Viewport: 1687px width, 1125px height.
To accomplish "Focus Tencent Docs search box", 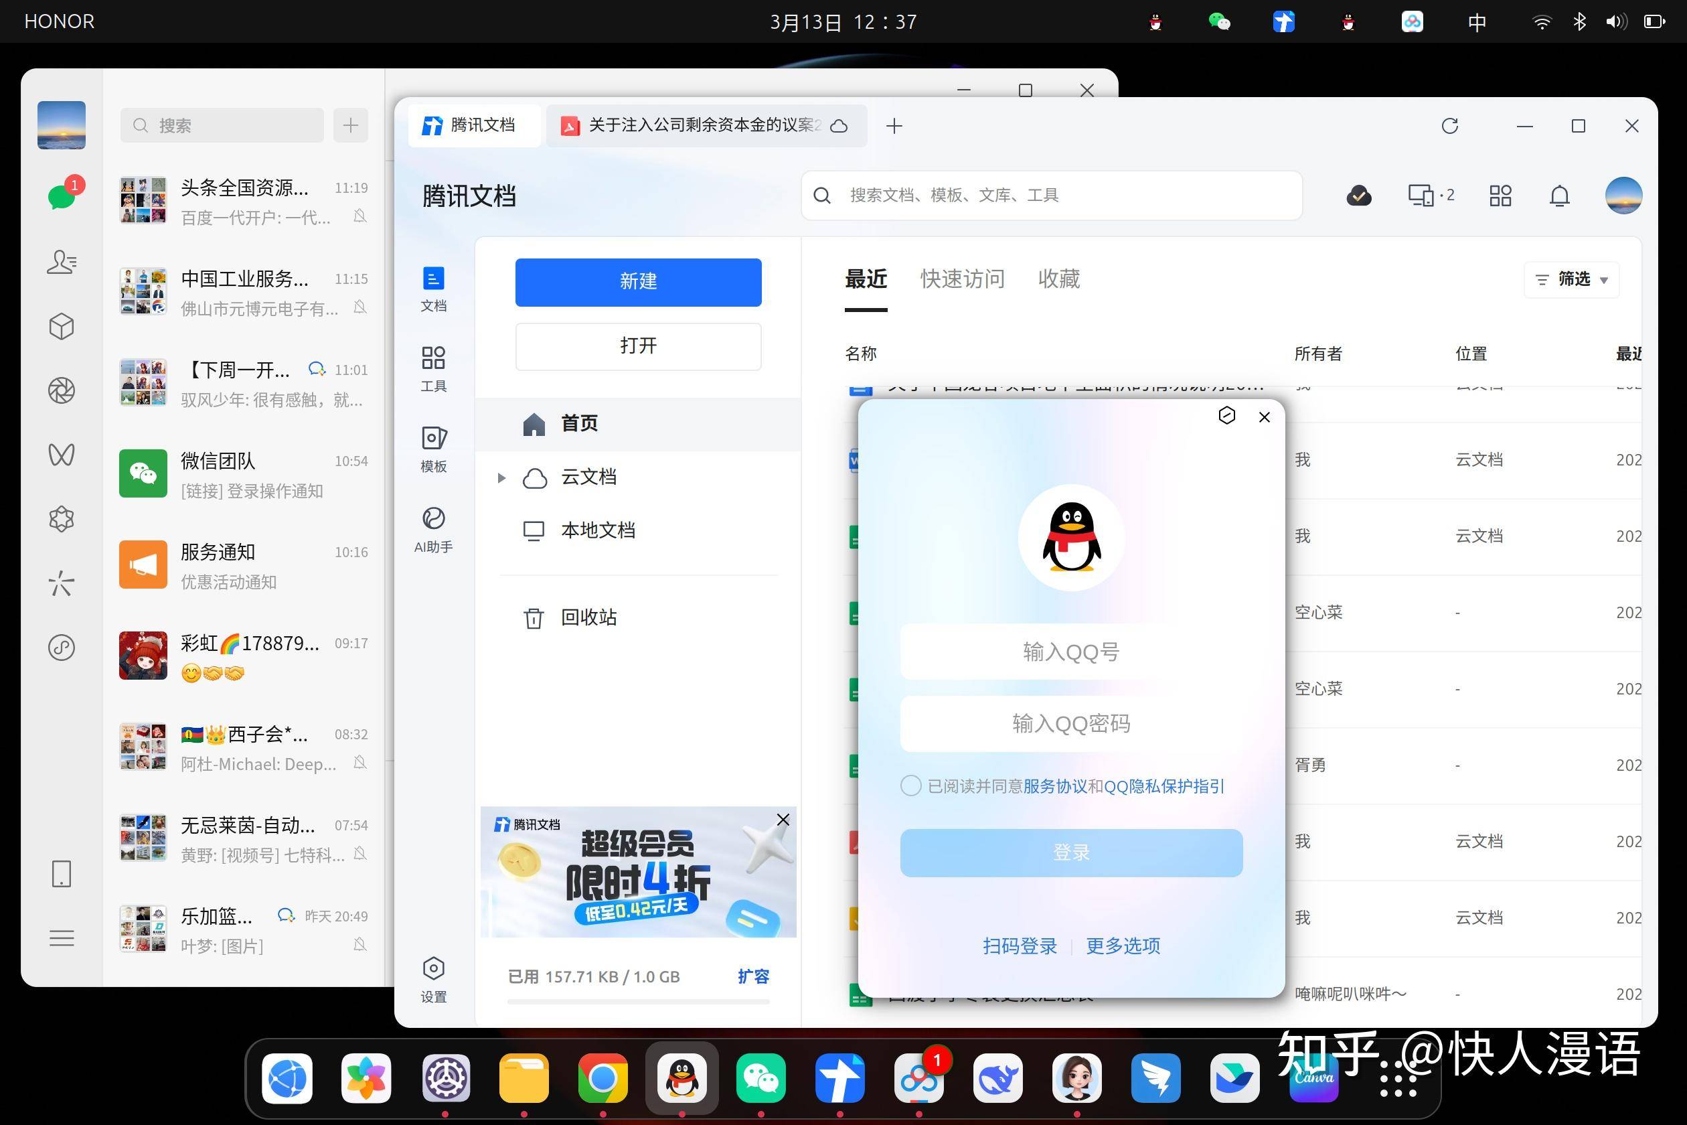I will (1052, 195).
